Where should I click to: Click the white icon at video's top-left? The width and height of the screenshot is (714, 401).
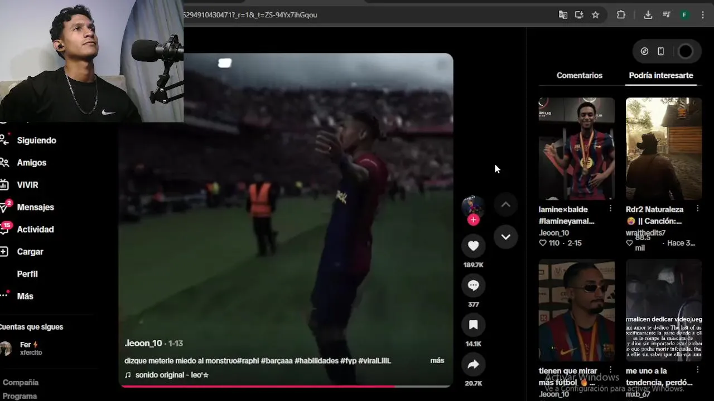coord(224,63)
